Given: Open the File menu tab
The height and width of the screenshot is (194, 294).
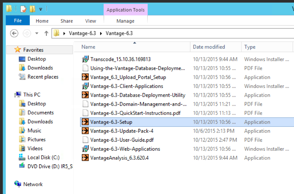Looking at the screenshot, I should [18, 21].
